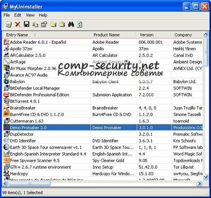211x198 pixels.
Task: Click the Heikki Ylinen company cell
Action: 184,49
